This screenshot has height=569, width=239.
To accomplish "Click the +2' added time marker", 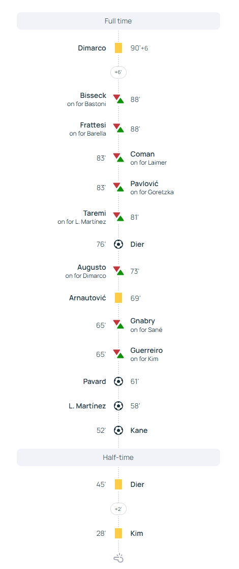I will click(118, 509).
